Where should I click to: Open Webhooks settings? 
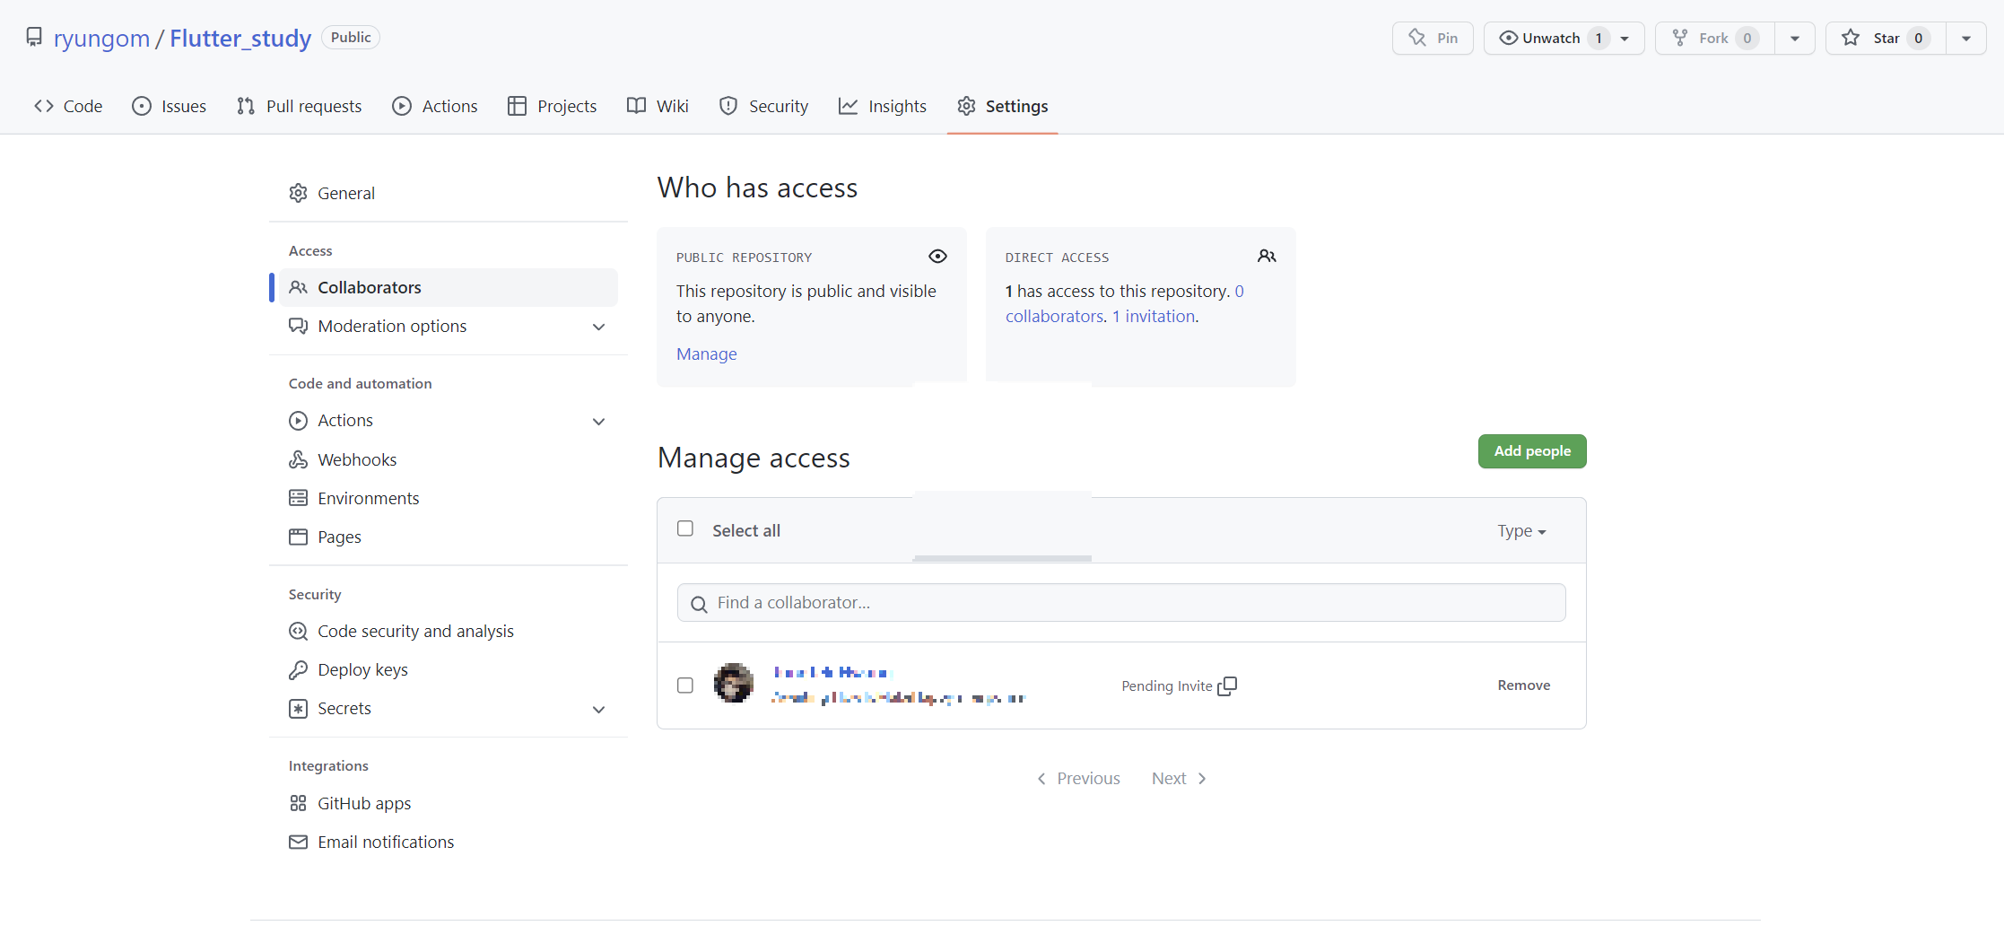pyautogui.click(x=449, y=459)
